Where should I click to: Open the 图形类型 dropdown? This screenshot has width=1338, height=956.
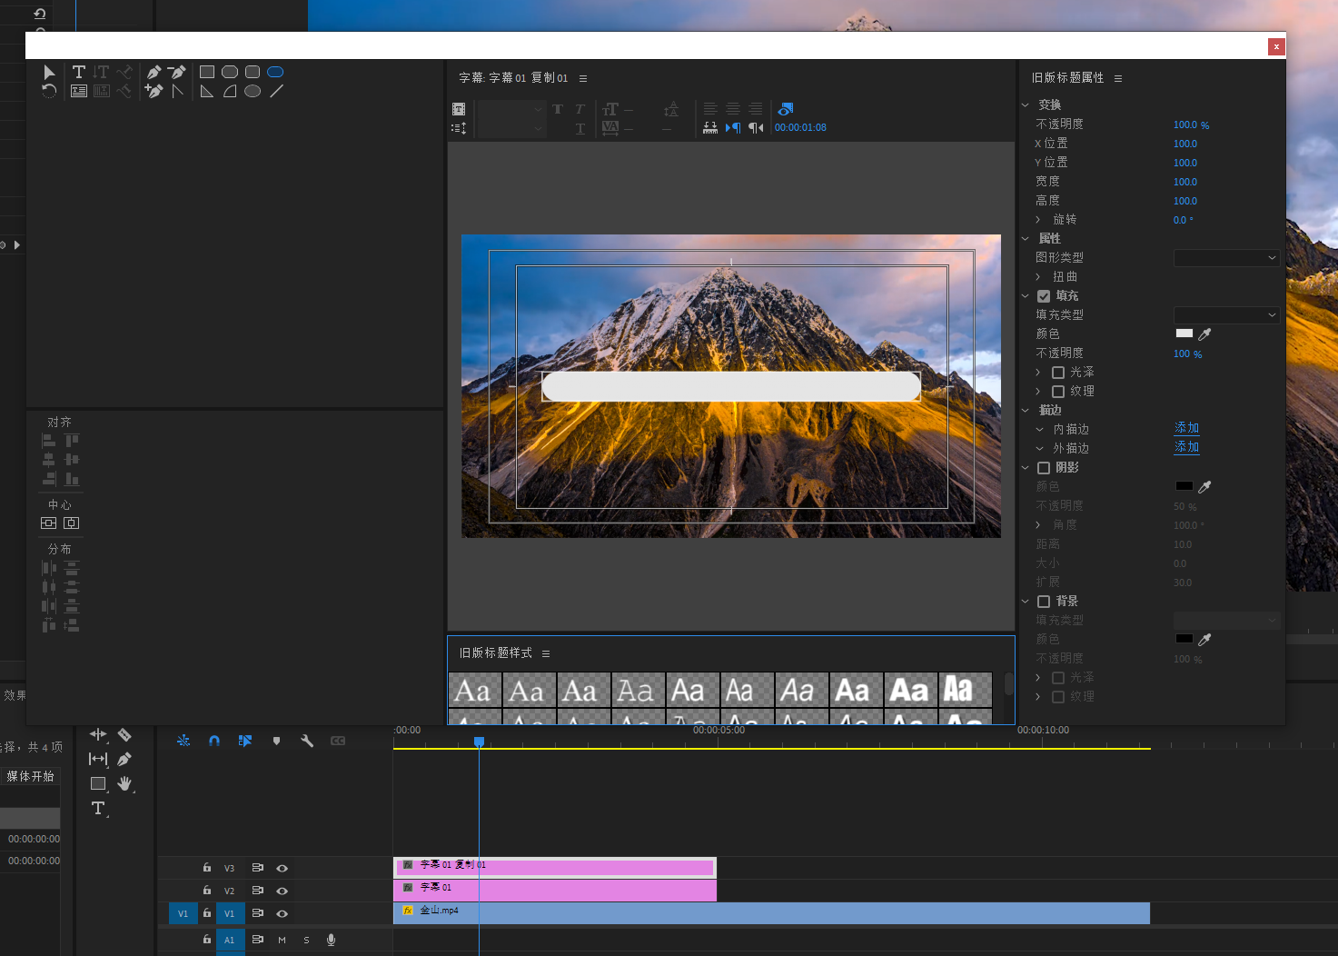point(1226,258)
